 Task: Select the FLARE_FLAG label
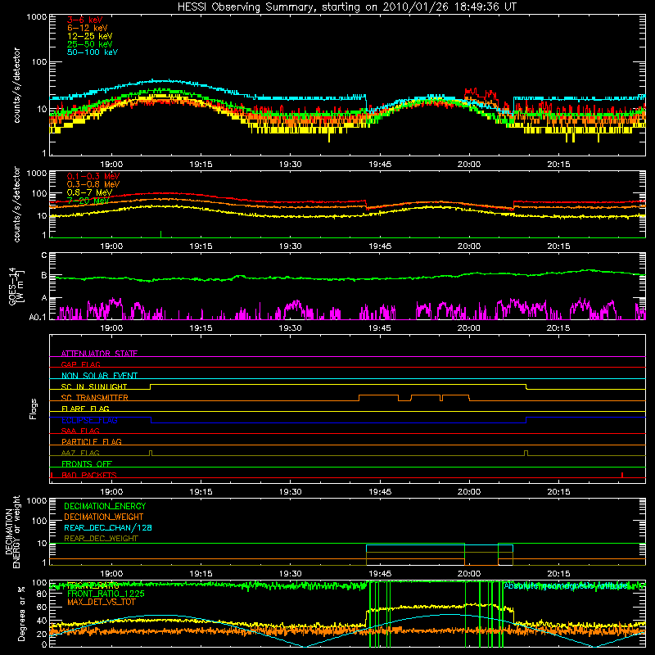pos(85,409)
